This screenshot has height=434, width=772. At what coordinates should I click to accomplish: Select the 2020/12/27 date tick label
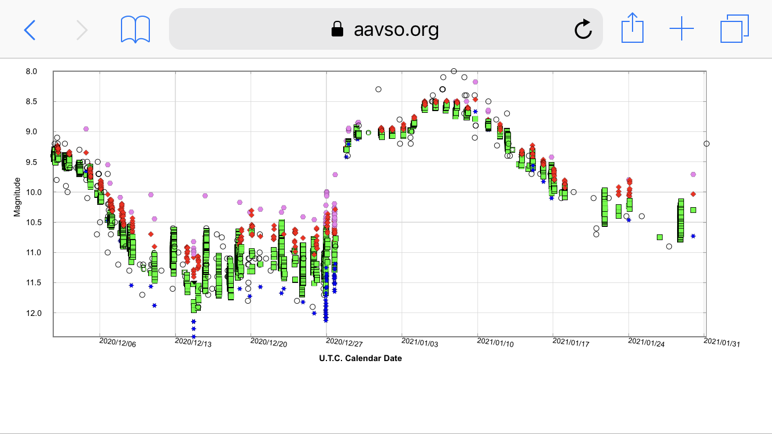point(344,343)
